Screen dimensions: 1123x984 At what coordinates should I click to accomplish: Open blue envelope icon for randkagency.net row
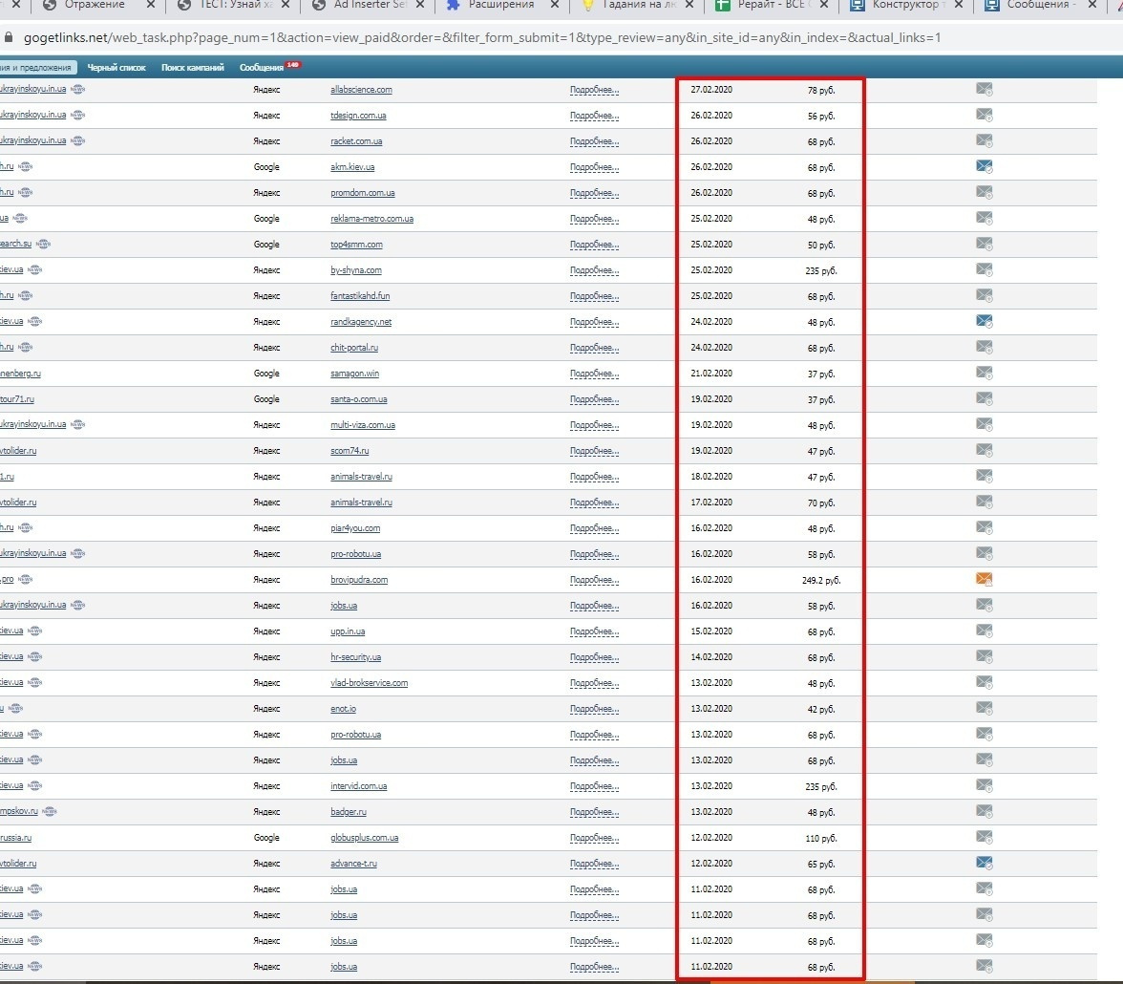(x=984, y=321)
